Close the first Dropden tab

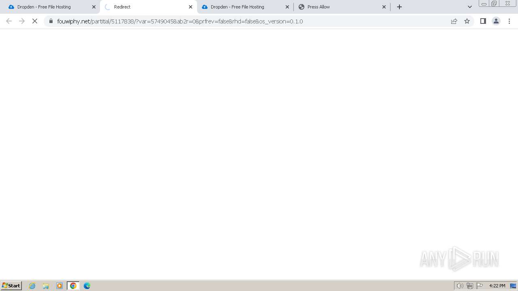(x=94, y=7)
